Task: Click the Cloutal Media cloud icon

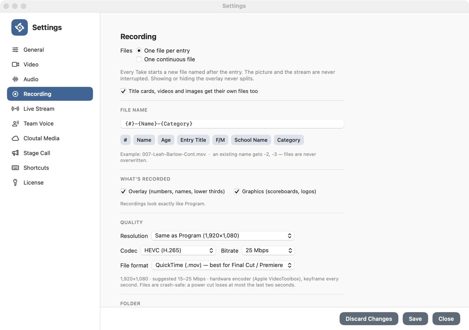Action: [15, 138]
